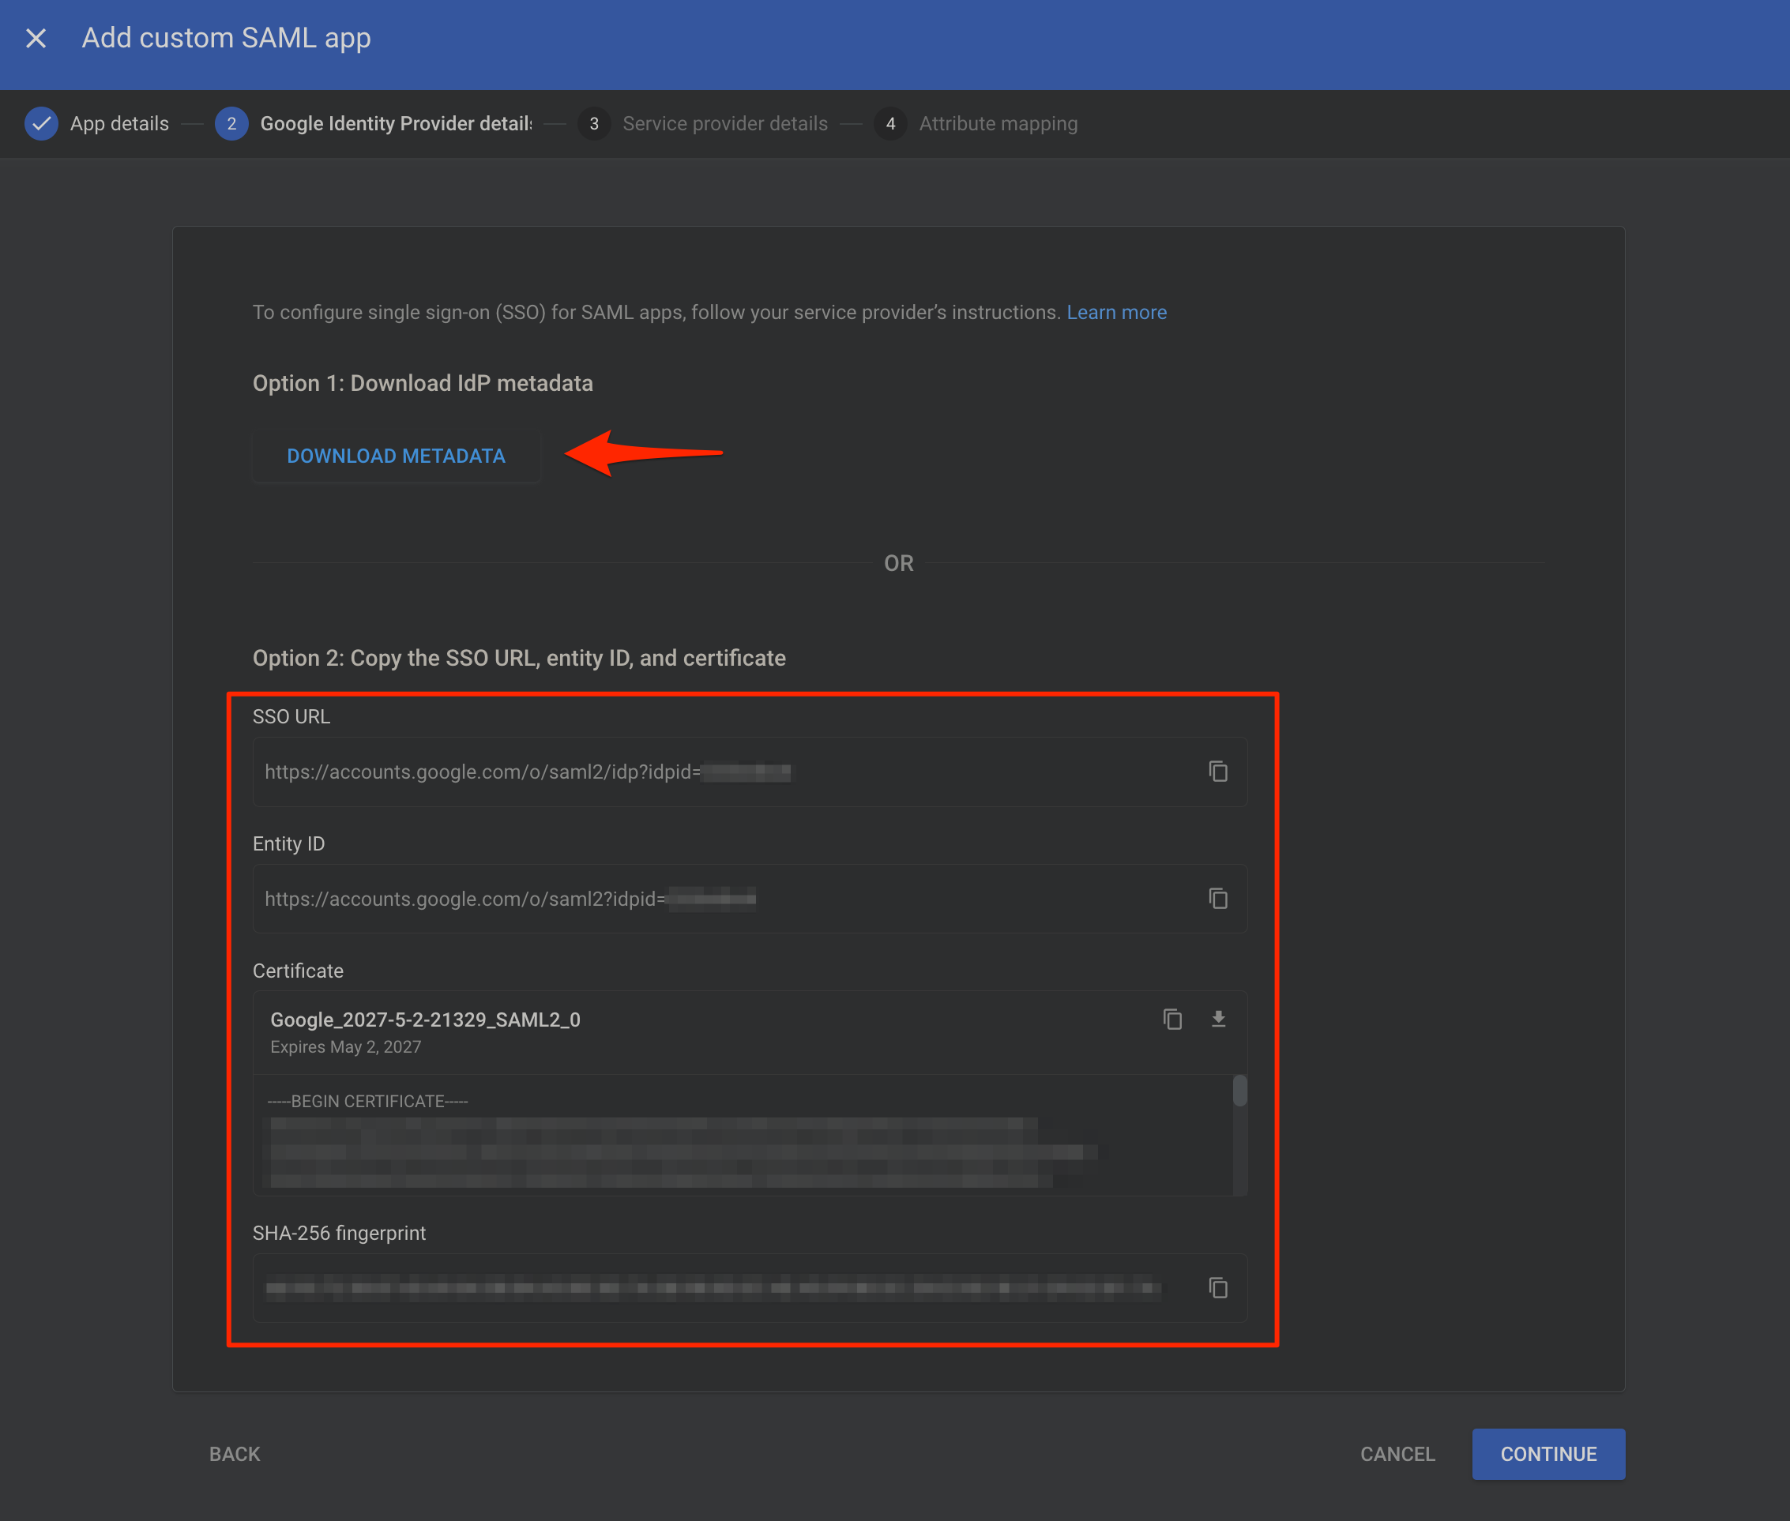This screenshot has width=1790, height=1521.
Task: Download the Google SAML2 certificate file
Action: click(x=1218, y=1020)
